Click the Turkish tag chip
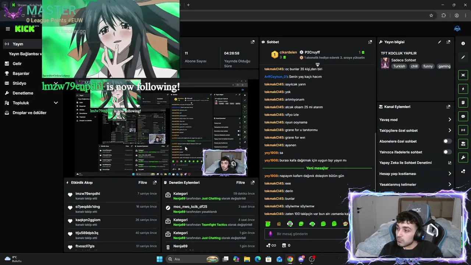The image size is (471, 265). coord(399,66)
